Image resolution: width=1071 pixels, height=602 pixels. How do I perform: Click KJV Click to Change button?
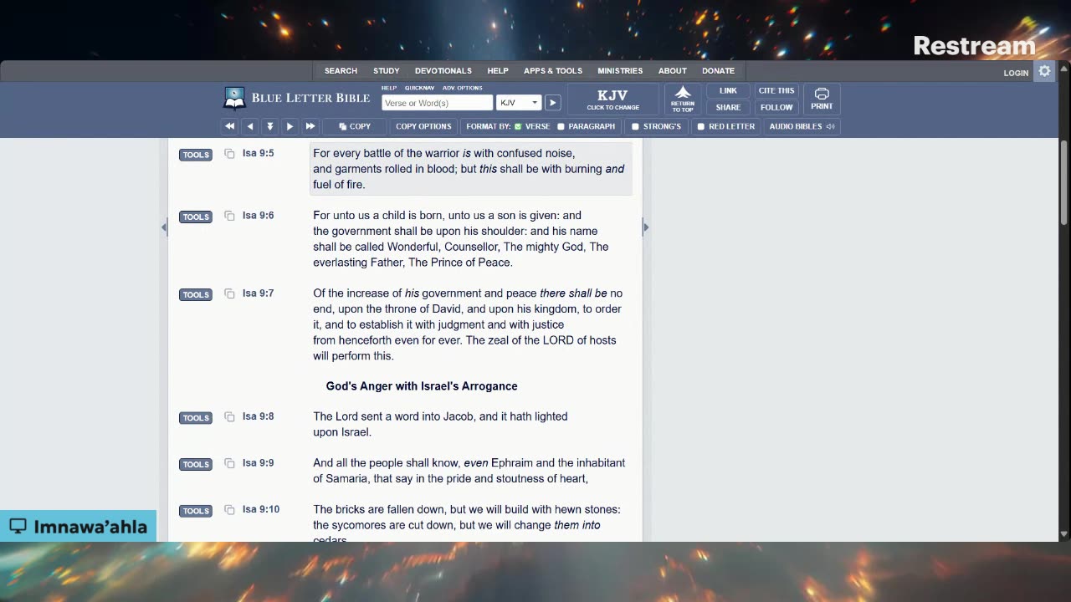pyautogui.click(x=613, y=99)
